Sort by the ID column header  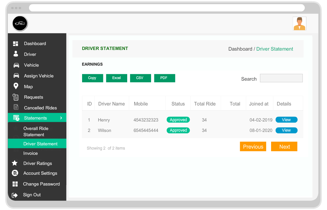[90, 104]
